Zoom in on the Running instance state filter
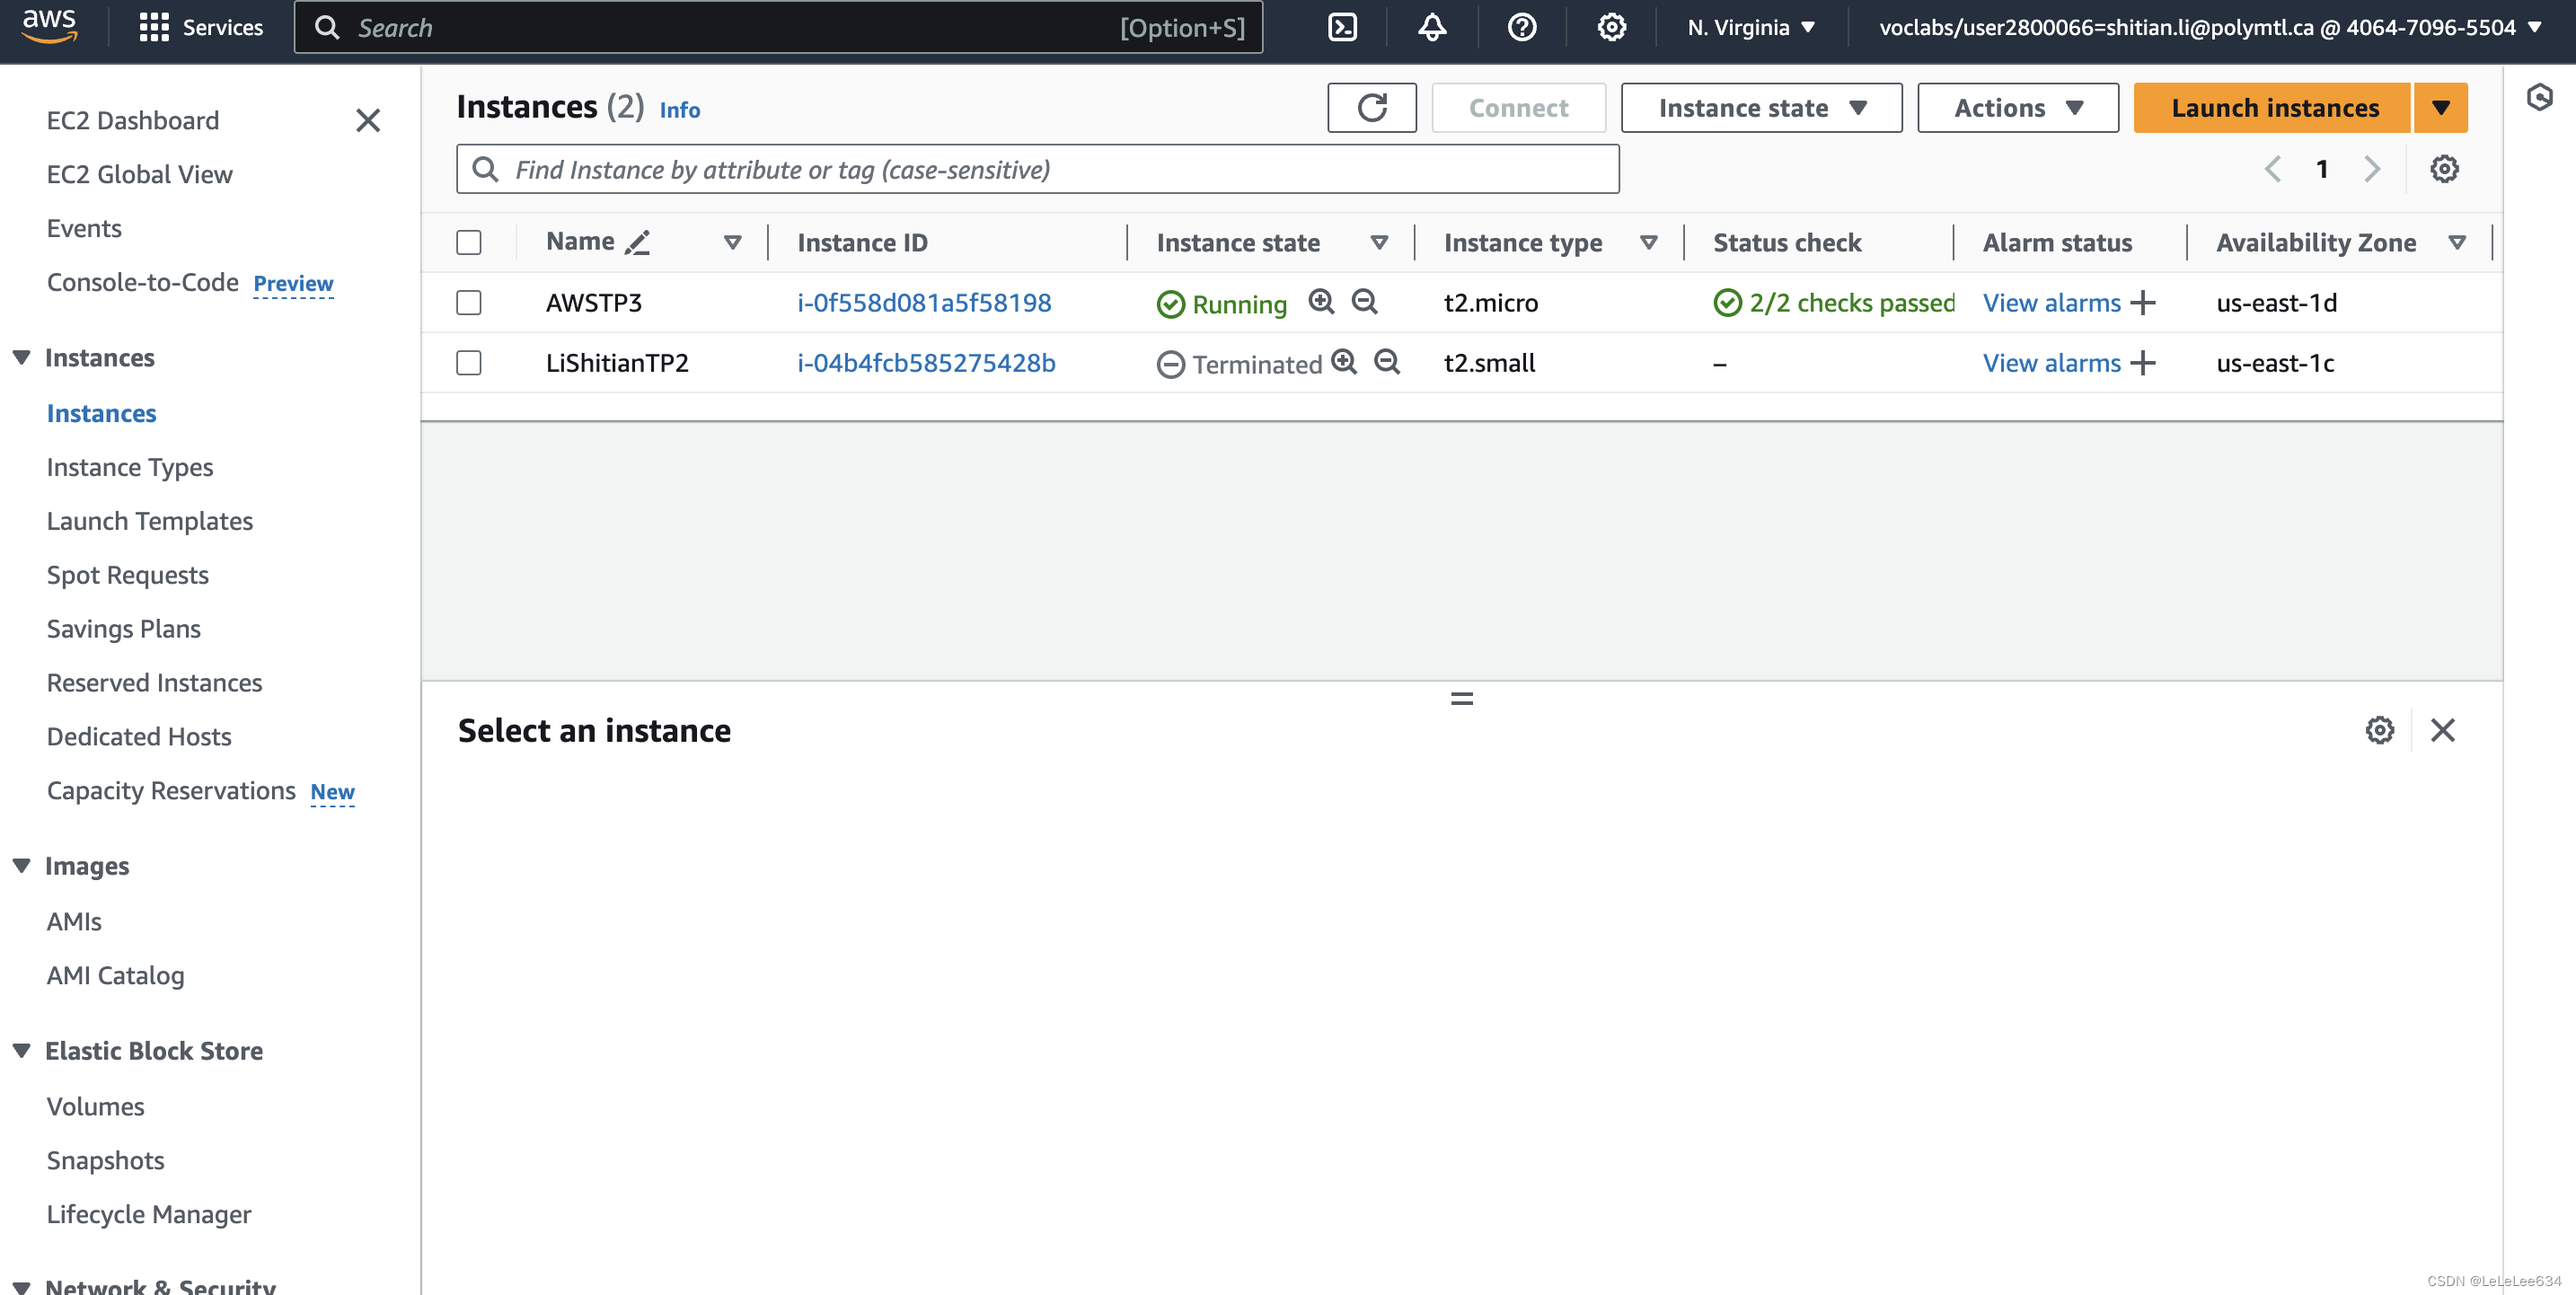 pos(1321,302)
